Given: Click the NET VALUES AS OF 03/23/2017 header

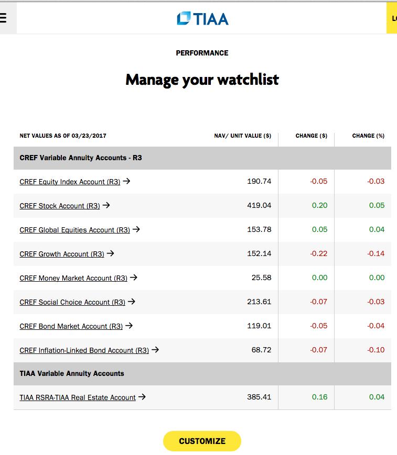Looking at the screenshot, I should 63,136.
